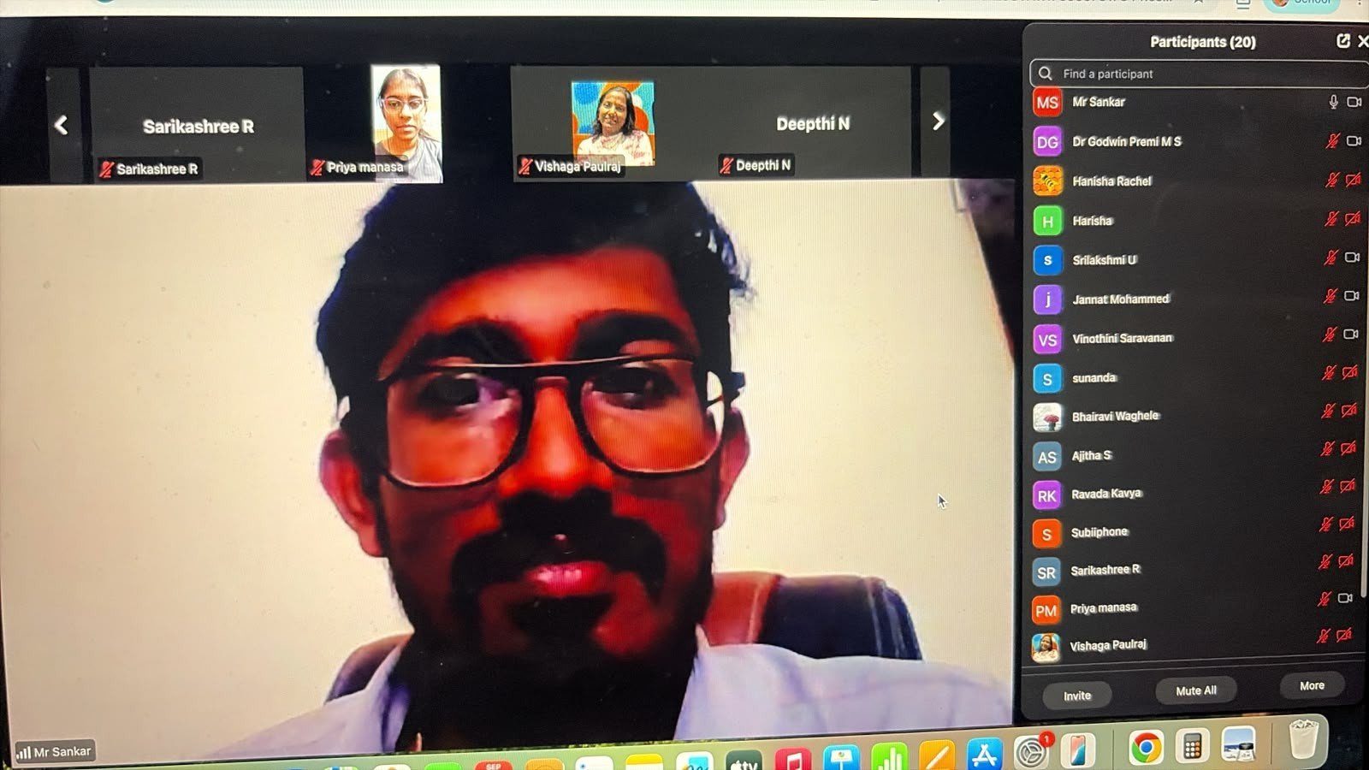Select Deepthi N video tile
Image resolution: width=1369 pixels, height=770 pixels.
[813, 122]
